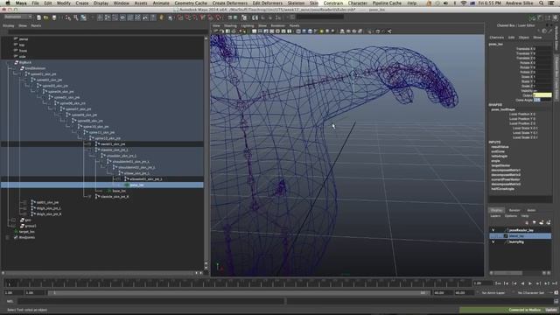Enable Snap to Grids magnet icon
This screenshot has height=315, width=560.
180,17
